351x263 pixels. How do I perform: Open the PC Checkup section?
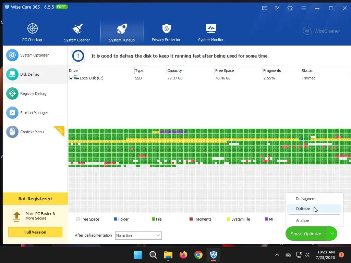(x=32, y=33)
